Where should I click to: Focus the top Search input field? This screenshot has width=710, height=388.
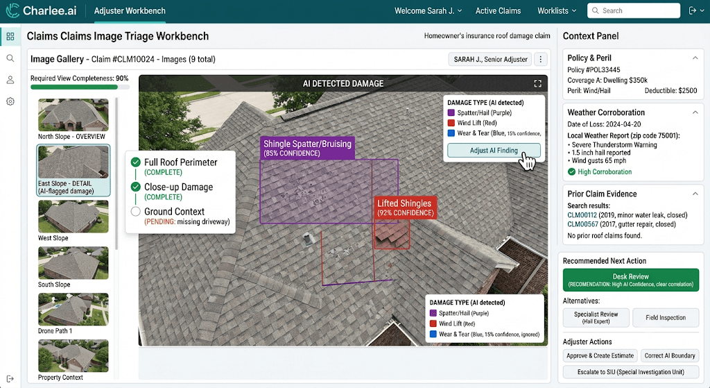pos(634,10)
